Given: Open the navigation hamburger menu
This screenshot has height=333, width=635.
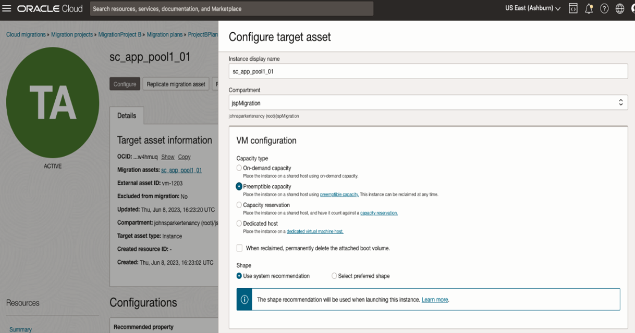Looking at the screenshot, I should [7, 8].
